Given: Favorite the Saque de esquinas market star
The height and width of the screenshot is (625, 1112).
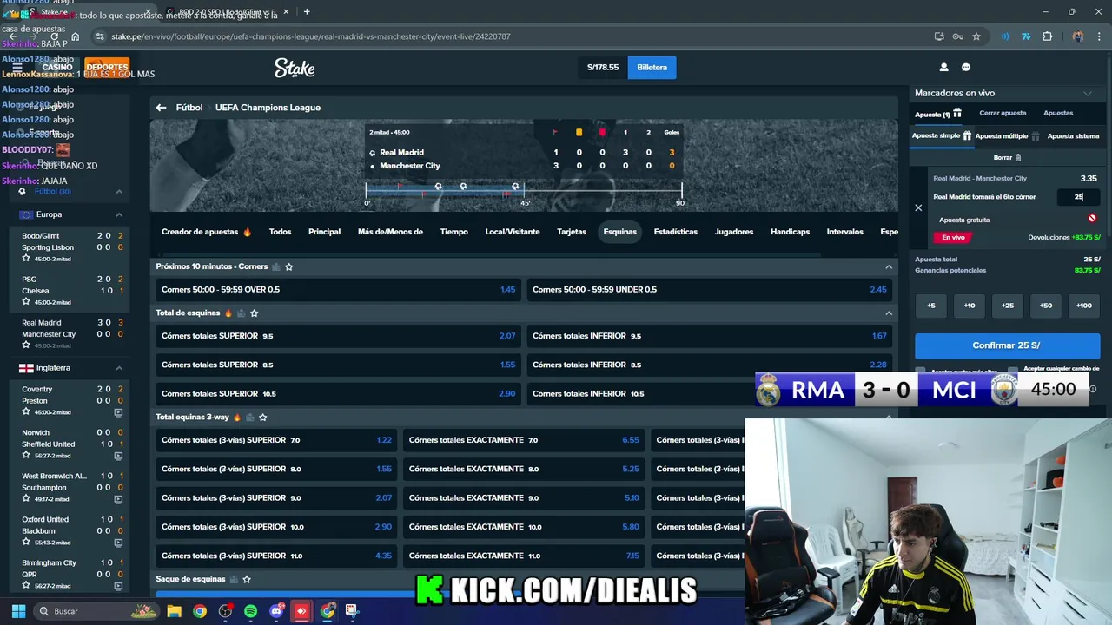Looking at the screenshot, I should 247,579.
